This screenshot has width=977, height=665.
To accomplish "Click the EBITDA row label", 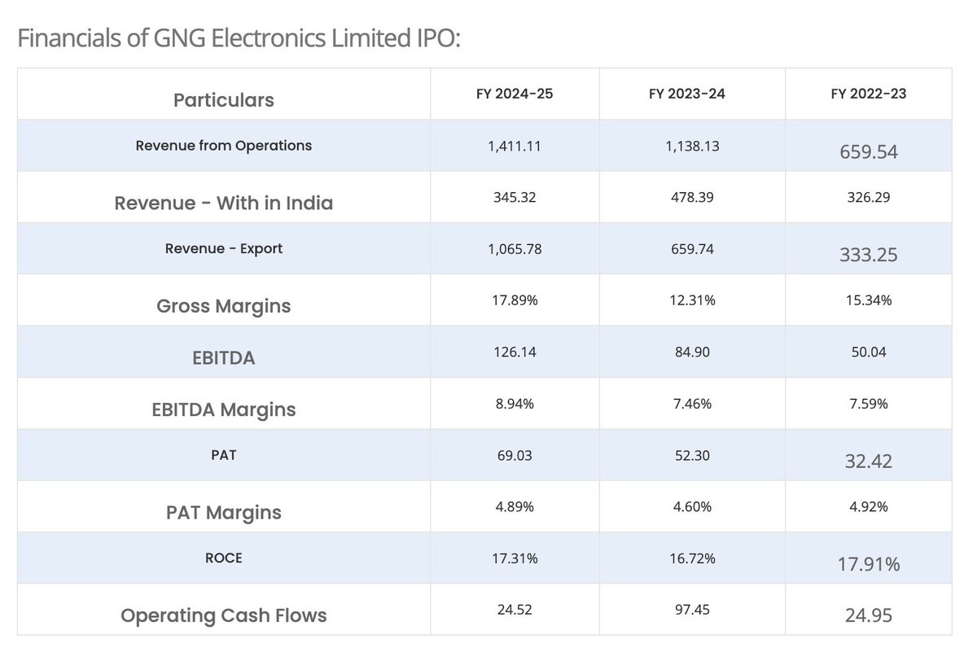I will [224, 357].
